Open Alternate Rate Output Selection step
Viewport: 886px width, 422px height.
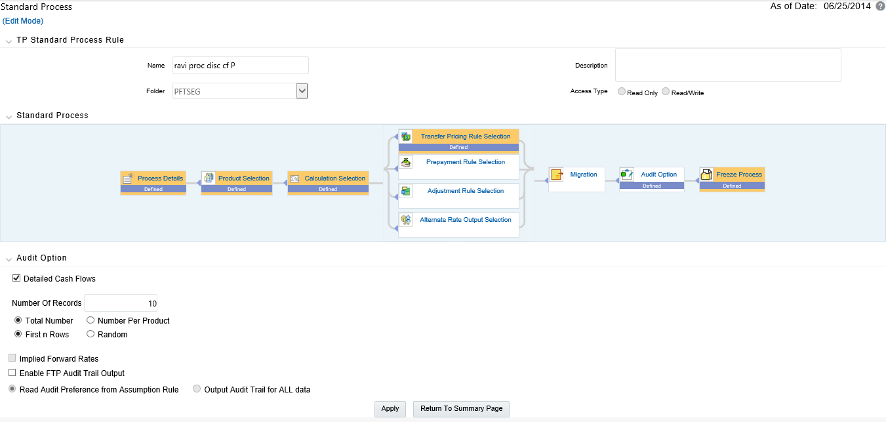466,220
